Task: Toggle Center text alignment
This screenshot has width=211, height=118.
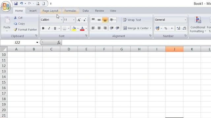Action: [99, 28]
